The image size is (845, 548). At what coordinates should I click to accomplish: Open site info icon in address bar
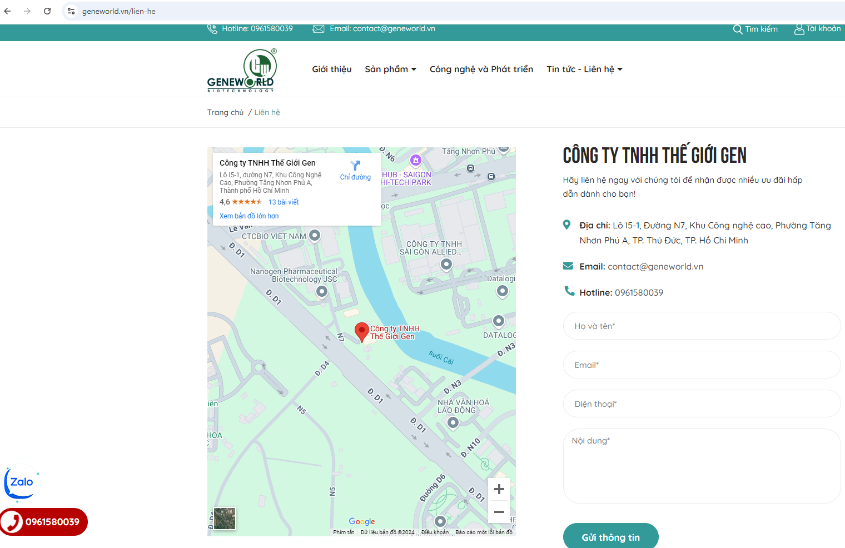[71, 11]
